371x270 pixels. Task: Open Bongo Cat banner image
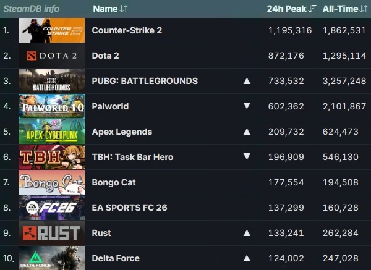point(51,182)
